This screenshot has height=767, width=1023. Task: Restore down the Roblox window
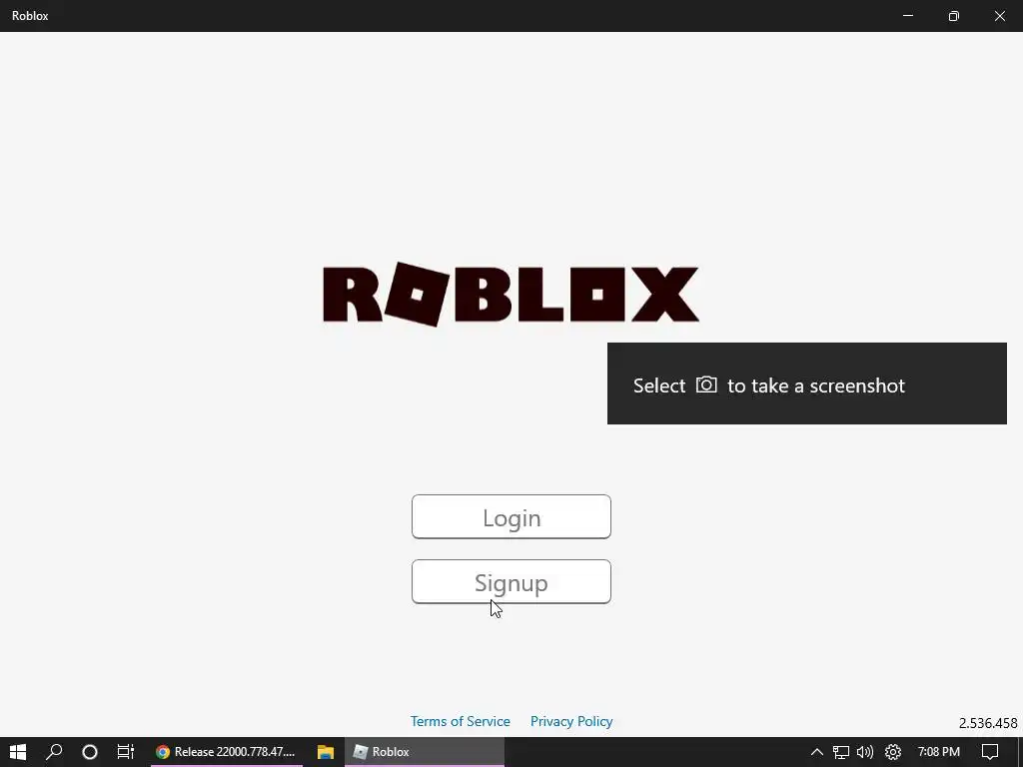(954, 16)
